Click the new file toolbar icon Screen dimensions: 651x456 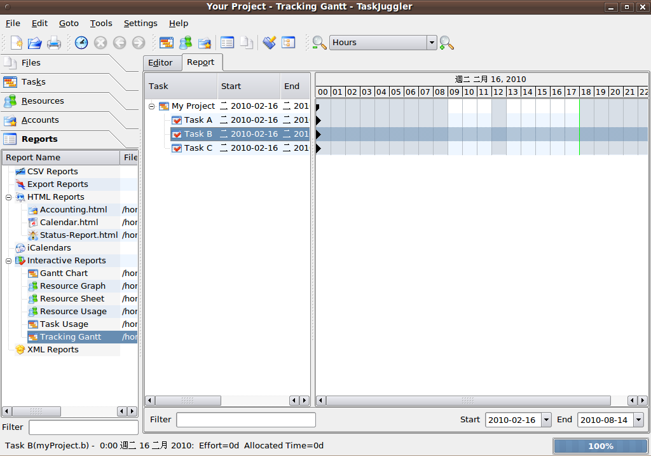[17, 43]
